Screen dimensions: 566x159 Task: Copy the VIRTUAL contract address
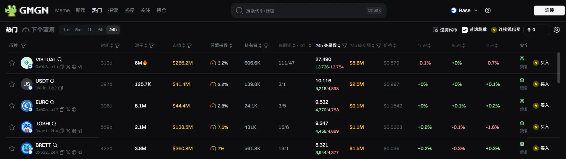coord(62,67)
